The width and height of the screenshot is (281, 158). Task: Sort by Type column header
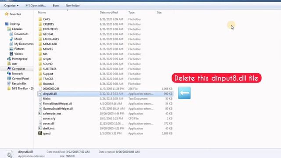[x=131, y=12]
